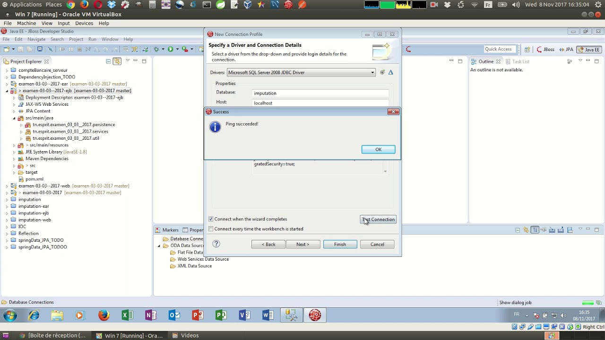Open Outlook from Windows taskbar
This screenshot has width=605, height=340.
174,315
